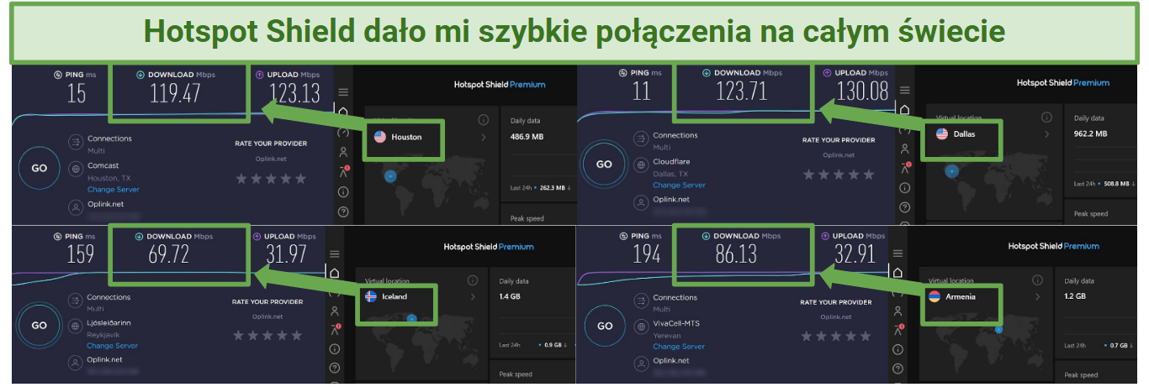
Task: Click the blue map marker in the Houston map
Action: tap(390, 176)
